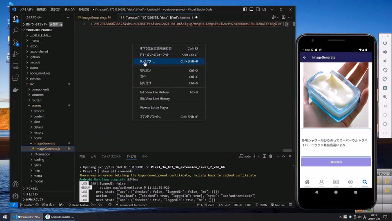The image size is (392, 221).
Task: Open the Manage gear icon
Action: pos(16,196)
